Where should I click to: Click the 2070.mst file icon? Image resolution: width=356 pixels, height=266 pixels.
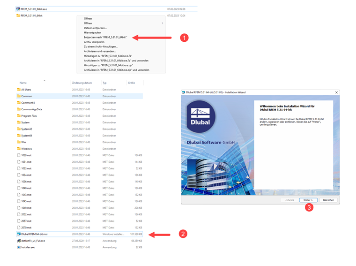click(x=19, y=228)
